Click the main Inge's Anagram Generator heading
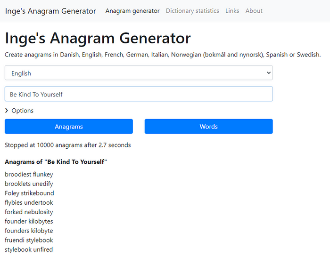The image size is (330, 257). point(98,38)
